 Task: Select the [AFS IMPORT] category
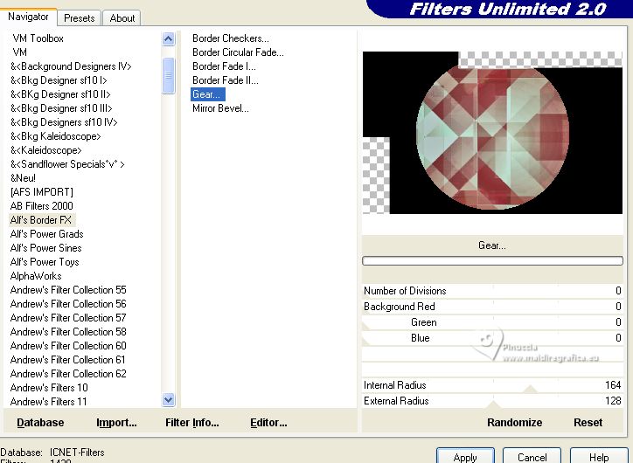tap(42, 192)
